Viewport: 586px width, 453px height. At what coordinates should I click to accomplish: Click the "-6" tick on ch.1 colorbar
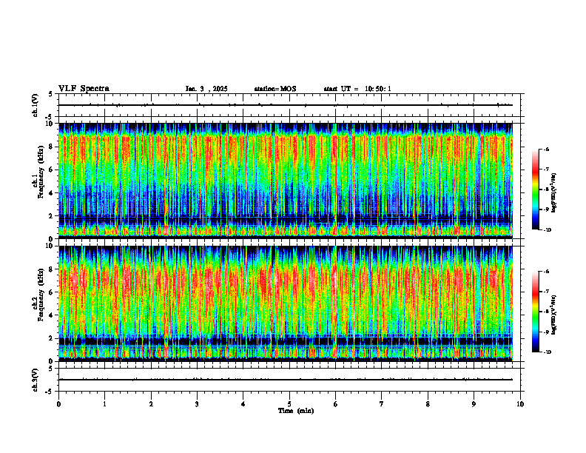[x=546, y=150]
